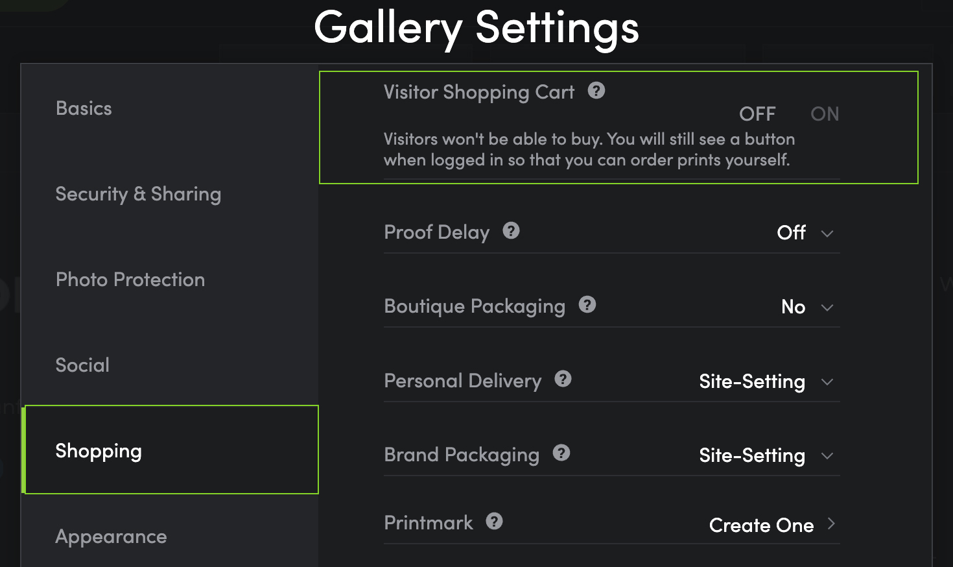This screenshot has height=567, width=953.
Task: Open Boutique Packaging No dropdown
Action: tap(807, 307)
